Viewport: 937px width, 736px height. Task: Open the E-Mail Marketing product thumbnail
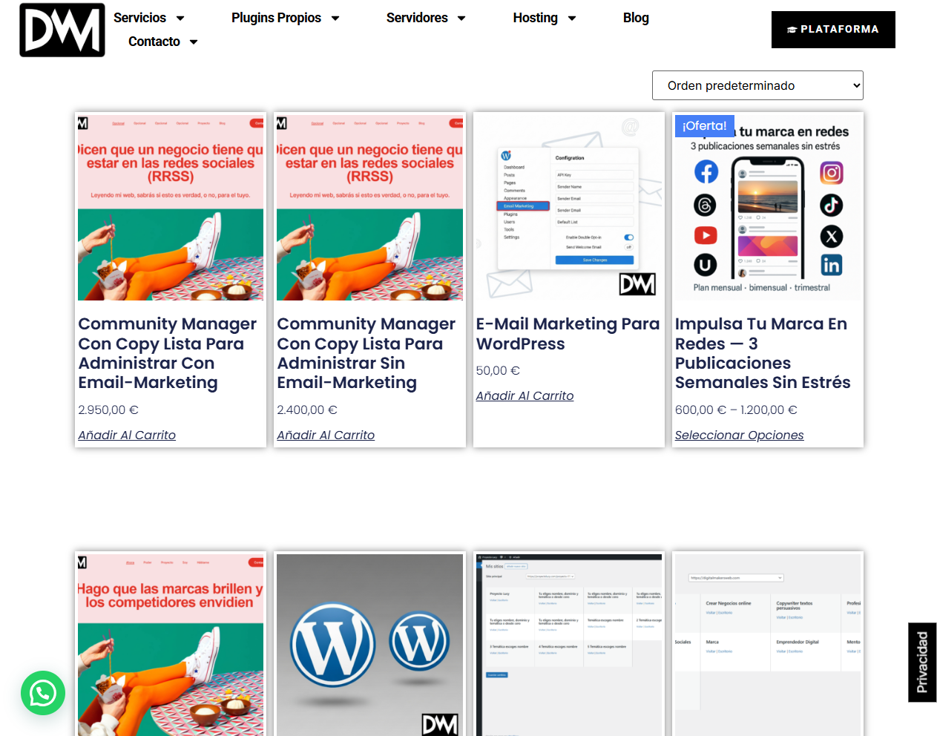pyautogui.click(x=568, y=207)
